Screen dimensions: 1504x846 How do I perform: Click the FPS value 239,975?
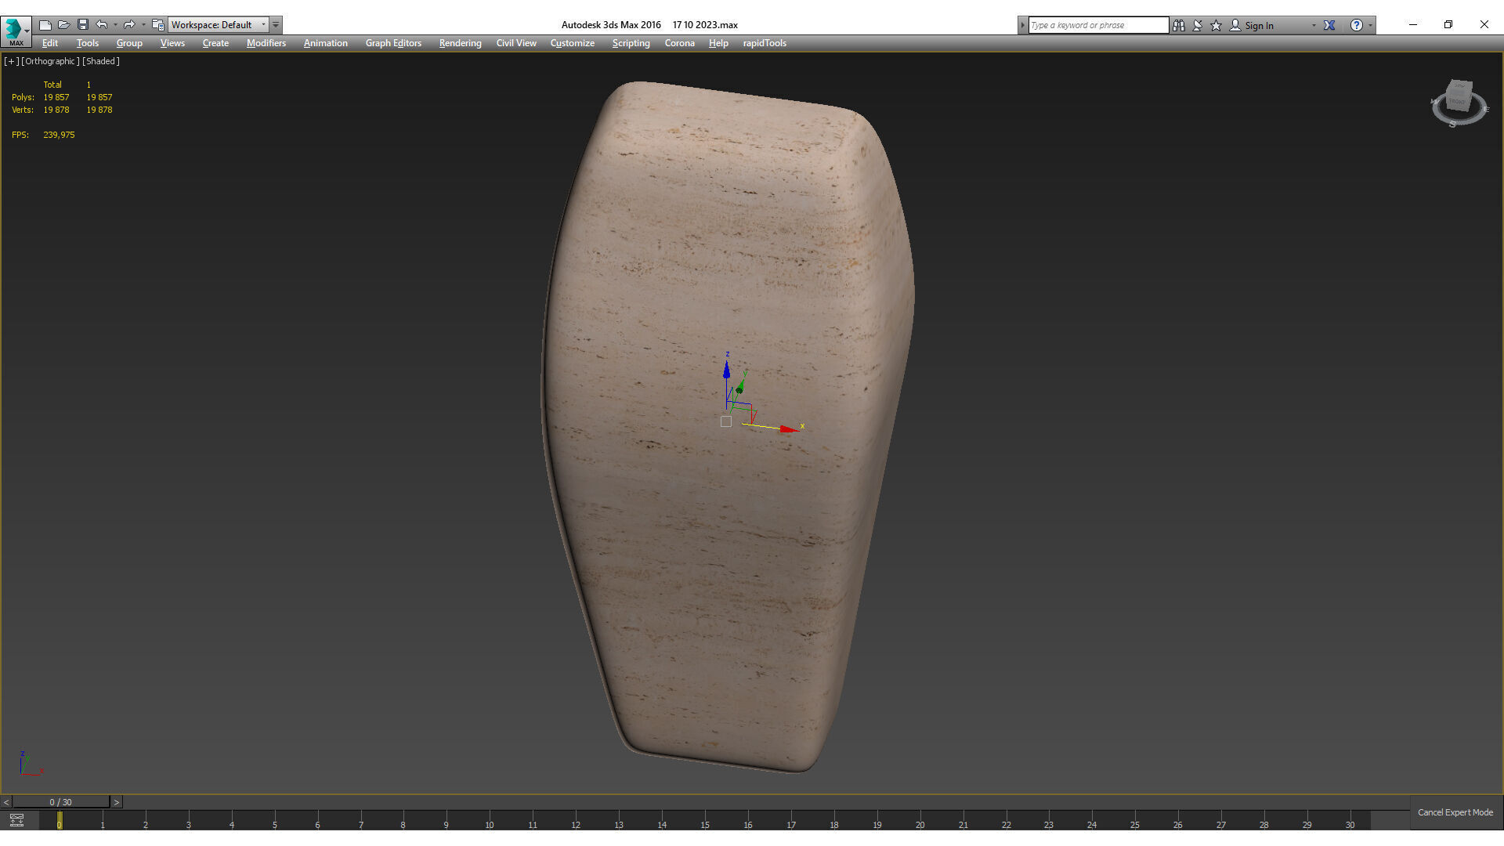(59, 135)
